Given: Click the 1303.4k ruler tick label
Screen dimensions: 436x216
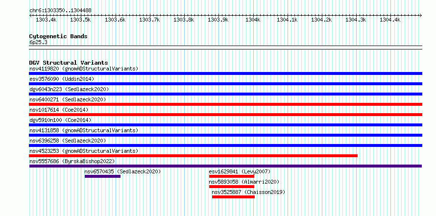Looking at the screenshot, I should click(x=47, y=20).
